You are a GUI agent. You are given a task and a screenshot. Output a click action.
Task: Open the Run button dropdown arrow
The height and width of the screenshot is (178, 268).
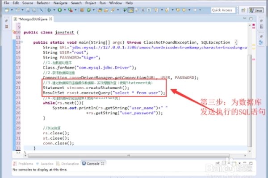[64, 10]
